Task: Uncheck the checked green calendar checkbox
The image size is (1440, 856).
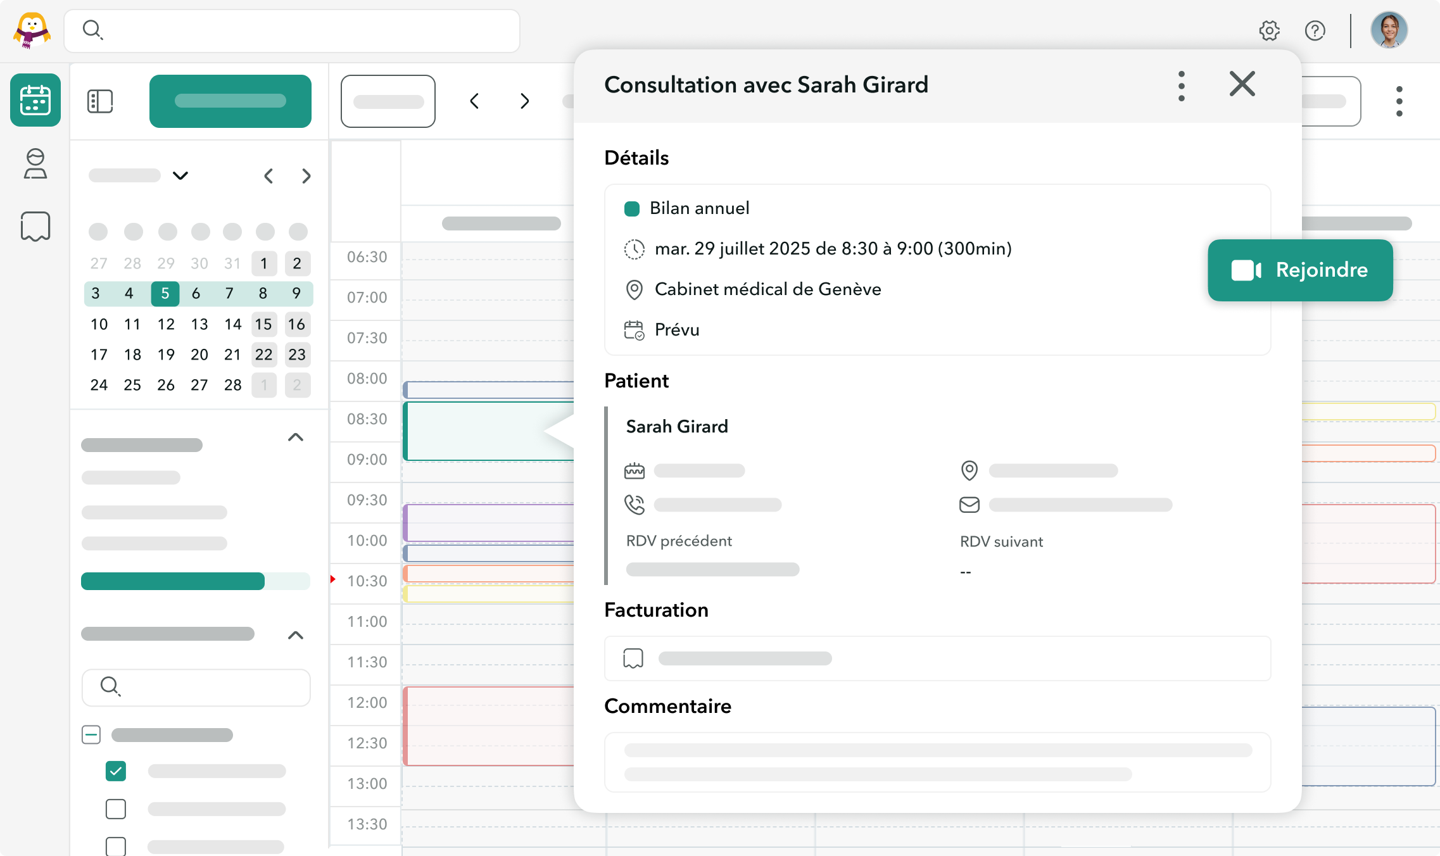Action: pyautogui.click(x=116, y=771)
